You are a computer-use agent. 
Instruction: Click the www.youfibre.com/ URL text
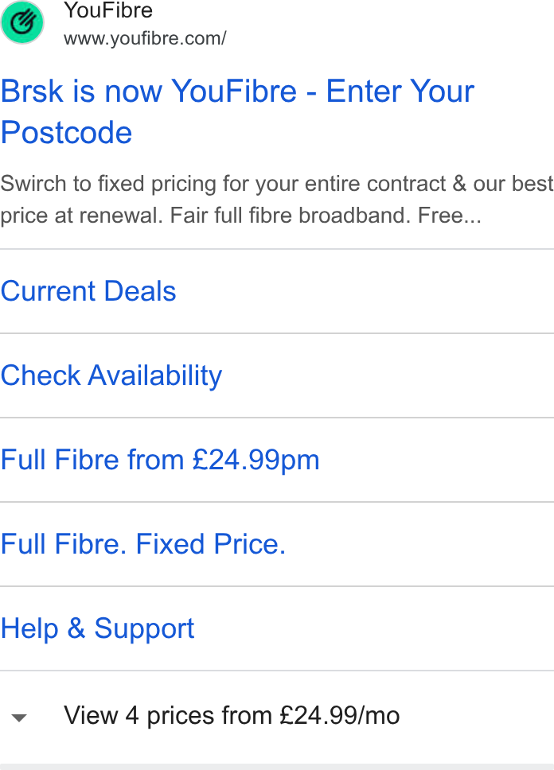145,38
